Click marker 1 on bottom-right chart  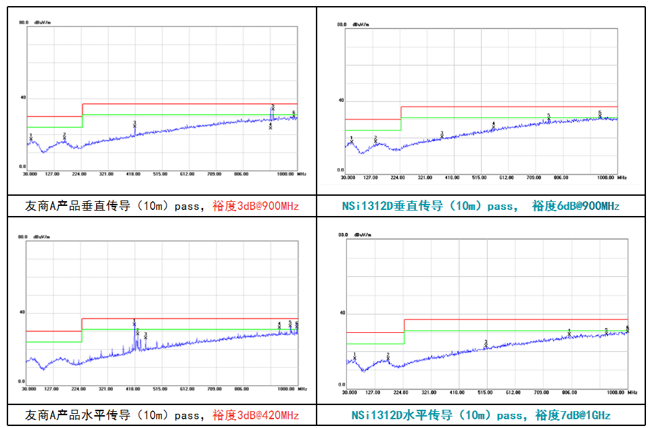tap(354, 357)
